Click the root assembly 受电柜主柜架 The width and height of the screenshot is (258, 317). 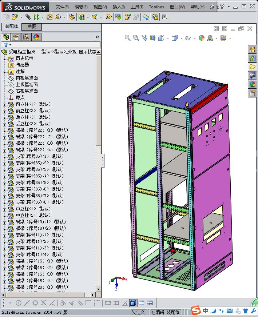click(22, 52)
